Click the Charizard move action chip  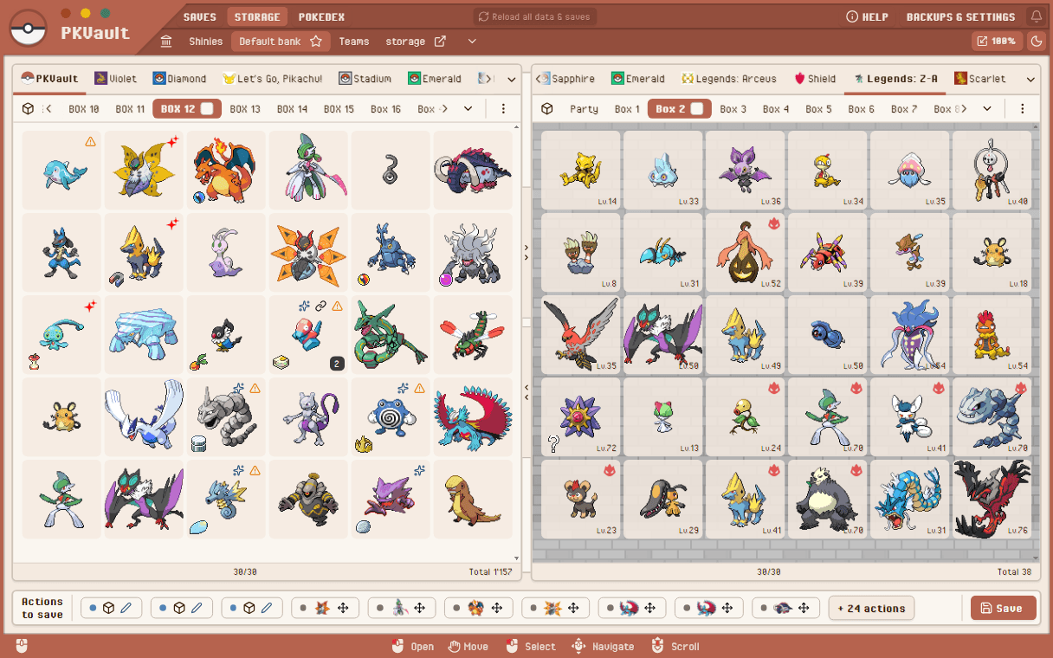coord(479,608)
